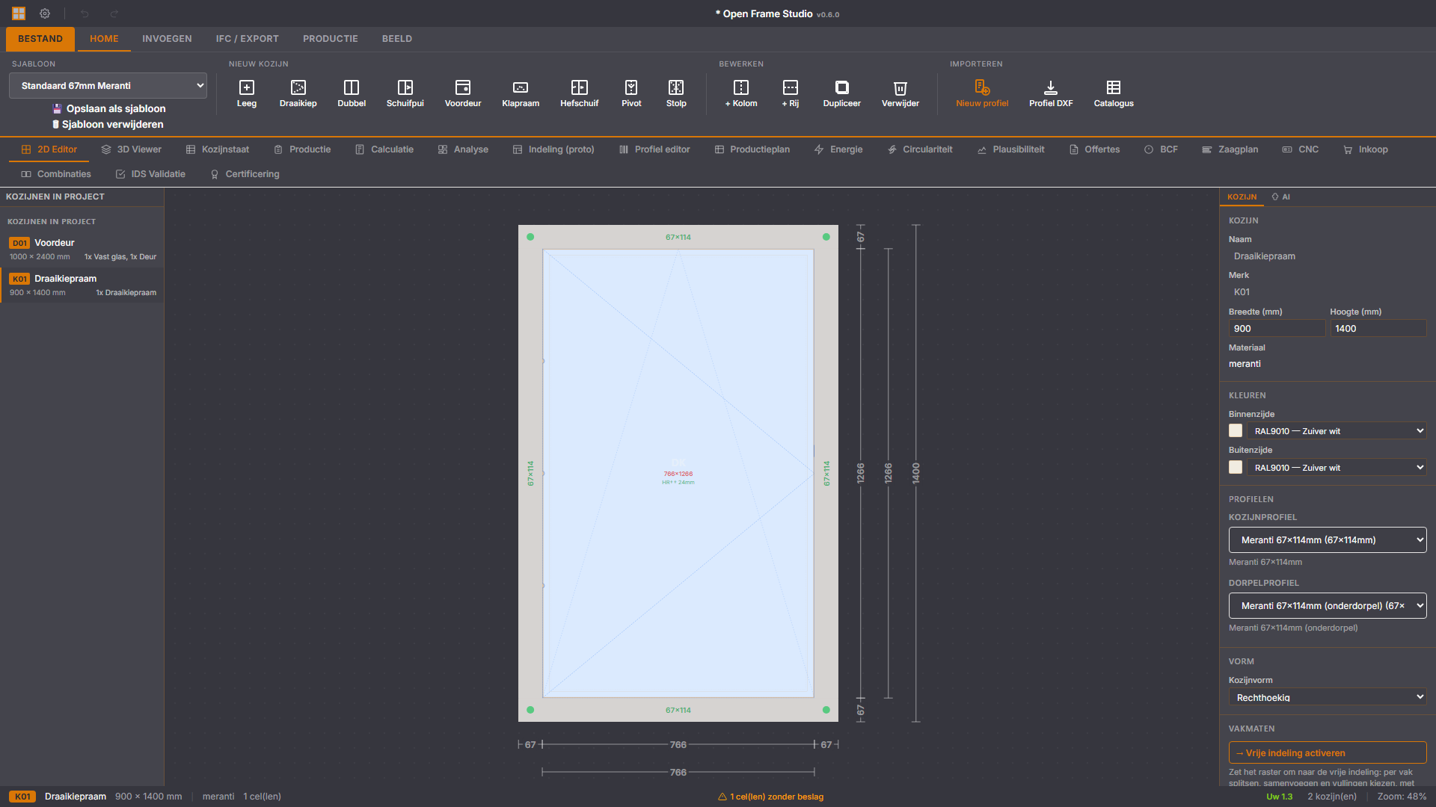Open Buitenzijde color dropdown
This screenshot has height=807, width=1436.
pyautogui.click(x=1337, y=468)
